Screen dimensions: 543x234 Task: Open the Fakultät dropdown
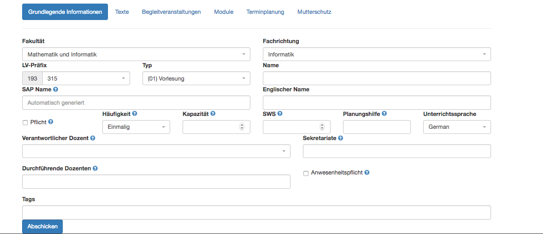coord(136,54)
